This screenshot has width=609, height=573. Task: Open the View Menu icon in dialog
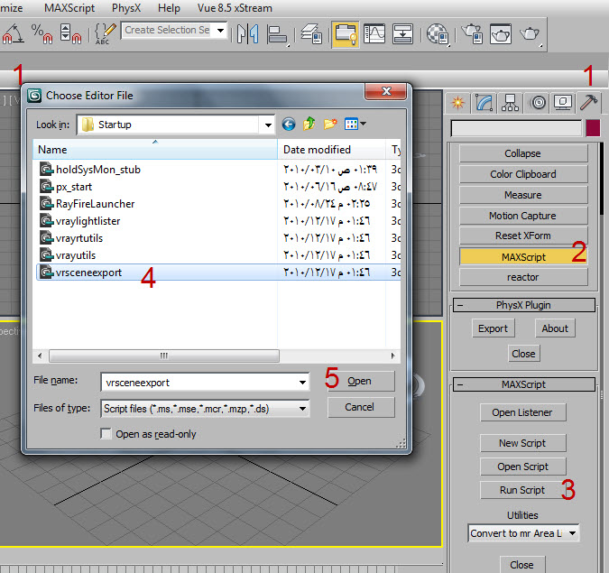coord(355,125)
